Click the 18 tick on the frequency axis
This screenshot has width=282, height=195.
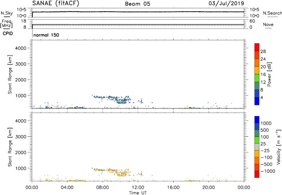pyautogui.click(x=24, y=21)
